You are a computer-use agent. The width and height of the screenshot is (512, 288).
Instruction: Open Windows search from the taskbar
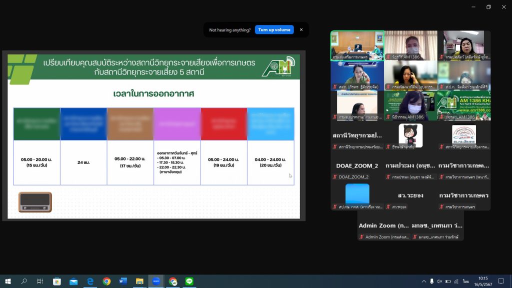pos(24,281)
